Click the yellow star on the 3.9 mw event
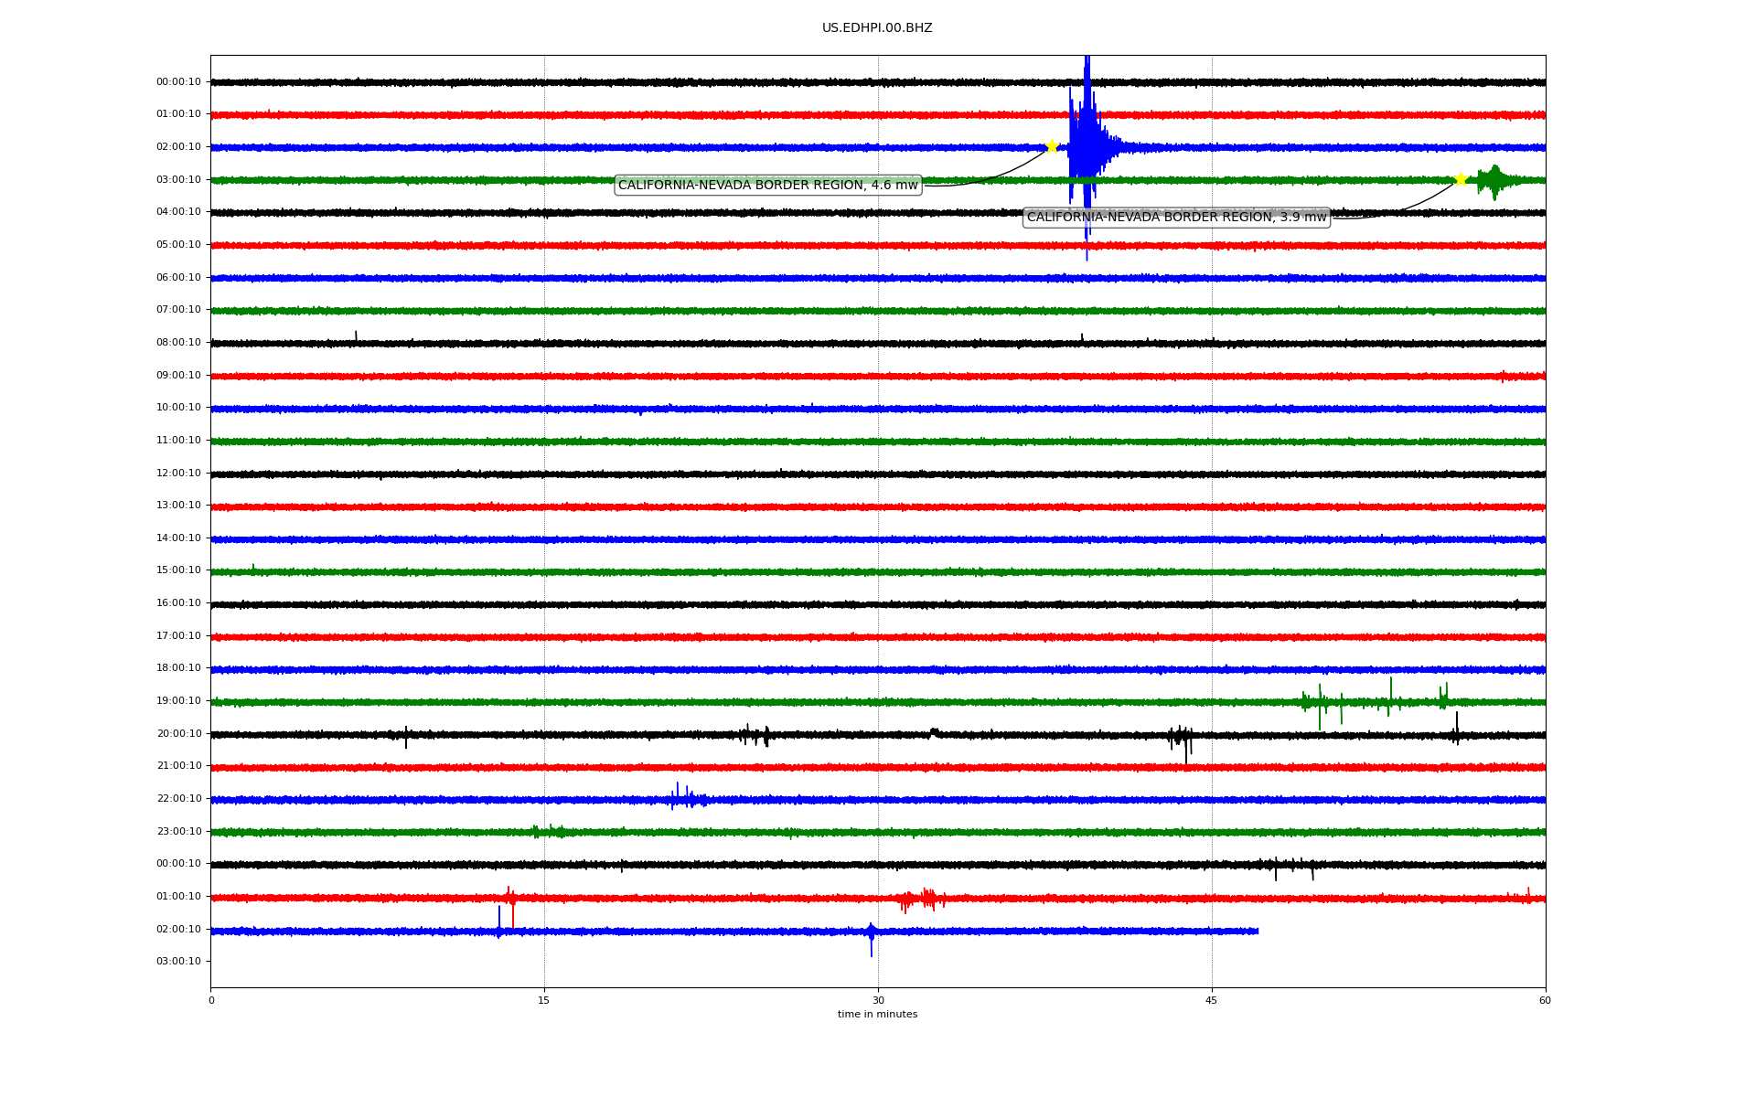Screen dimensions: 1756x1097 1461,179
